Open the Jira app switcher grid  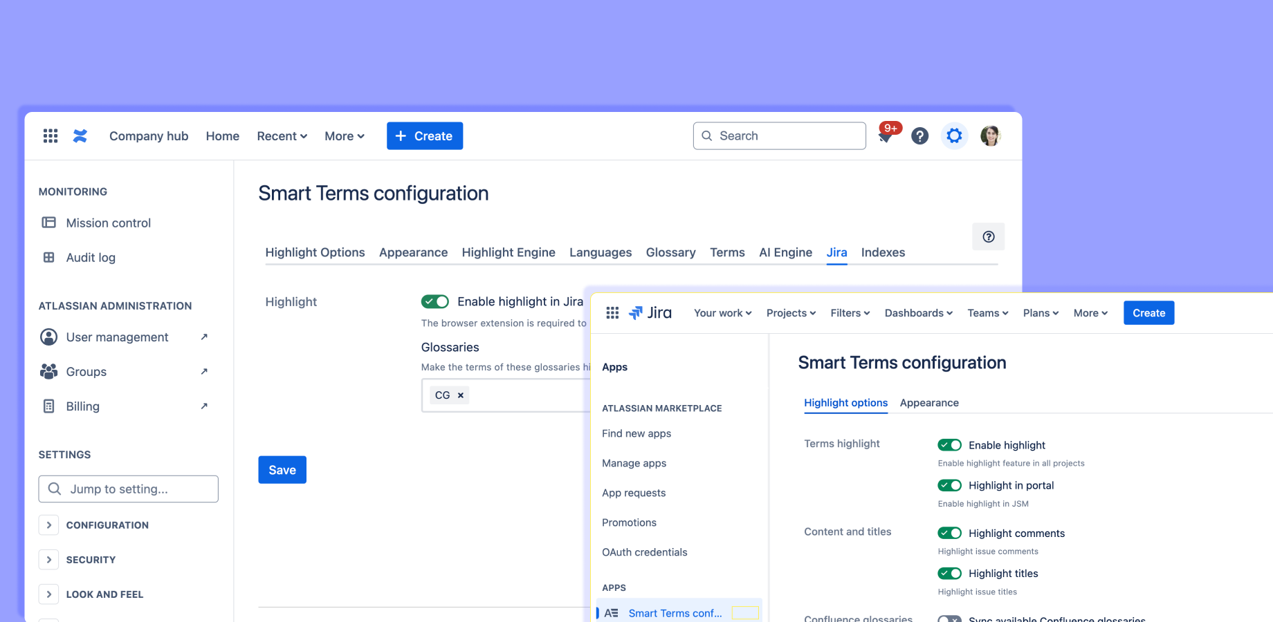click(x=612, y=313)
